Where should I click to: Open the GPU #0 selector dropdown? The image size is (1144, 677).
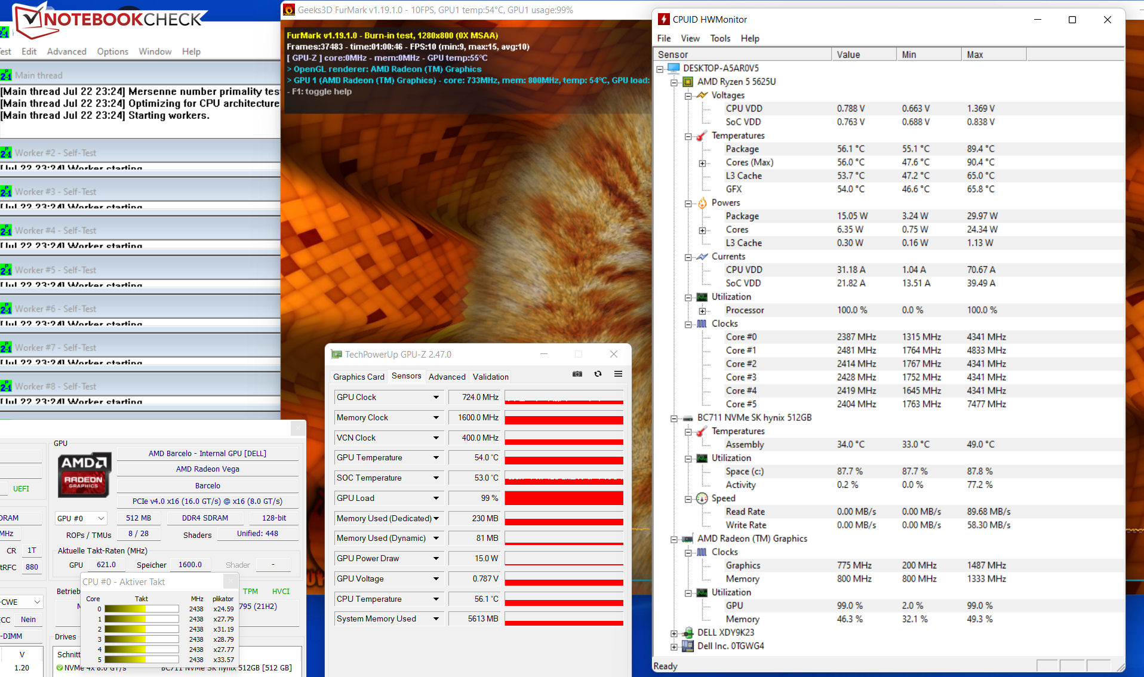pos(101,518)
